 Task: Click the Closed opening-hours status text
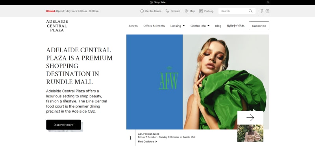point(51,11)
